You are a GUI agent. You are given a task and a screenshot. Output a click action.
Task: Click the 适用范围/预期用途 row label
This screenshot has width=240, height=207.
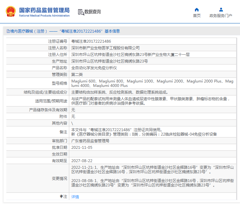(x=51, y=101)
